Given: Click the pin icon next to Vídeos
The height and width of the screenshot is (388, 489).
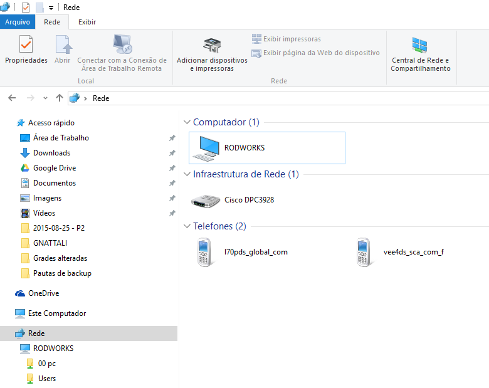Looking at the screenshot, I should [x=172, y=213].
